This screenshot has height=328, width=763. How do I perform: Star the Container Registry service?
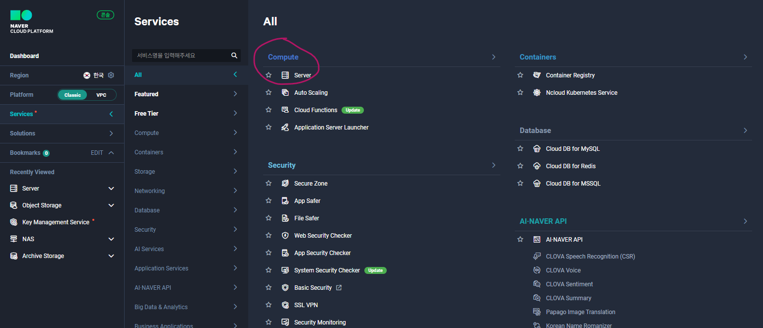coord(520,75)
